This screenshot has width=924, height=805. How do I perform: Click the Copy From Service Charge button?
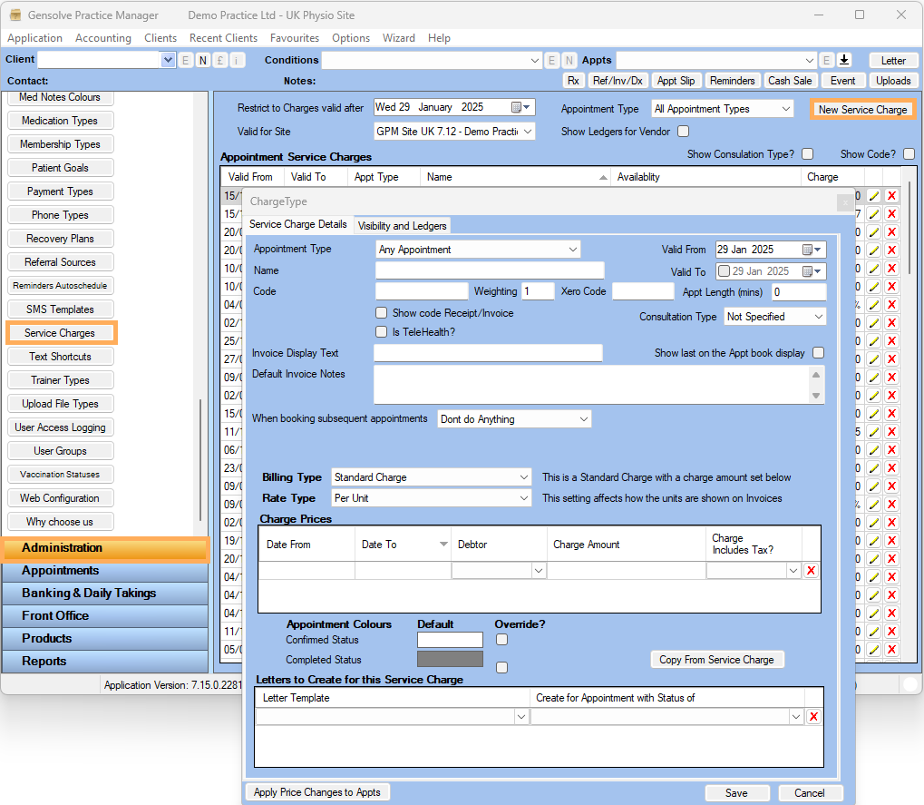(716, 660)
